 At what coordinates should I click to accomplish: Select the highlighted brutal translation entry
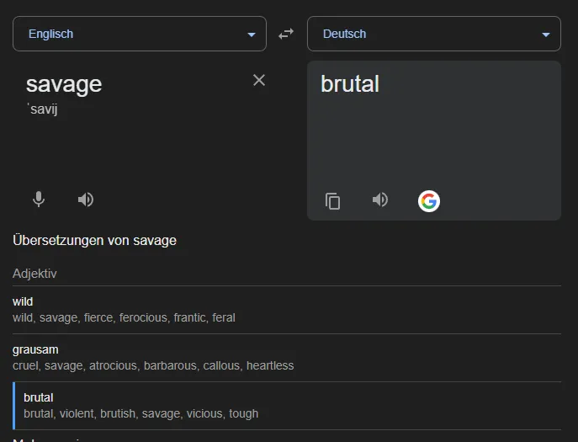[x=287, y=406]
